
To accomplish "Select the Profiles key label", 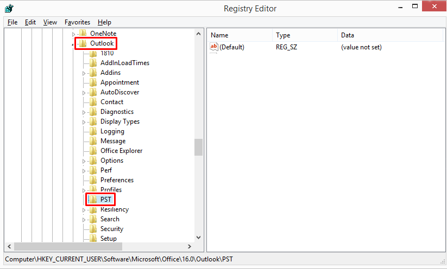I will tap(111, 190).
